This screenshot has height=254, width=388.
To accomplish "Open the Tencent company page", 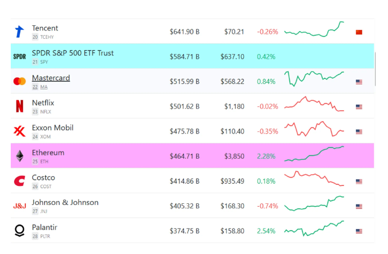I will pyautogui.click(x=45, y=28).
